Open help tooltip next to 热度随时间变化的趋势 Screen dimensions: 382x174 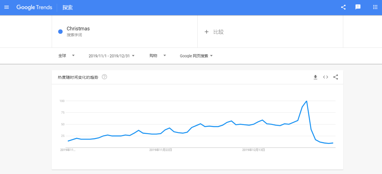coord(104,77)
